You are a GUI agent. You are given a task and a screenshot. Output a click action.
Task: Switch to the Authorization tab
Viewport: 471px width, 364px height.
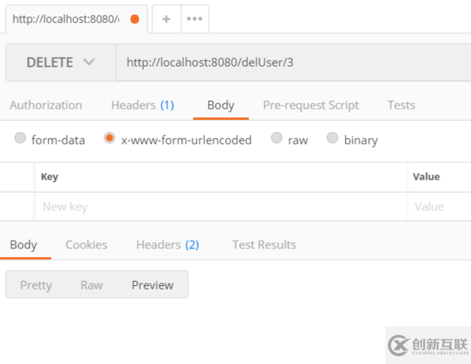tap(45, 105)
